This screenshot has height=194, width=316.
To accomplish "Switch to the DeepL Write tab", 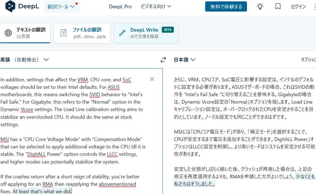I will point(146,33).
